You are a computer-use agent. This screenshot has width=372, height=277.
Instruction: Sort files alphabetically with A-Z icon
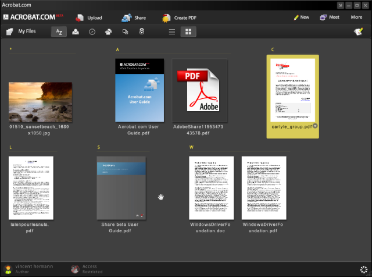59,31
